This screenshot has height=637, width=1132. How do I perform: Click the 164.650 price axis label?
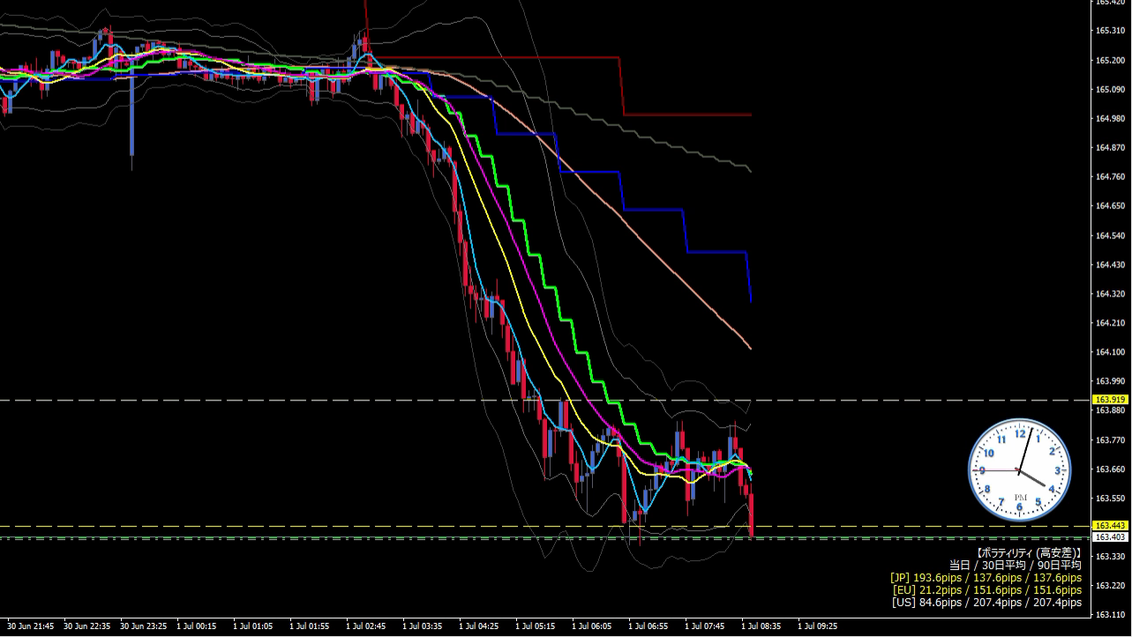click(1110, 206)
